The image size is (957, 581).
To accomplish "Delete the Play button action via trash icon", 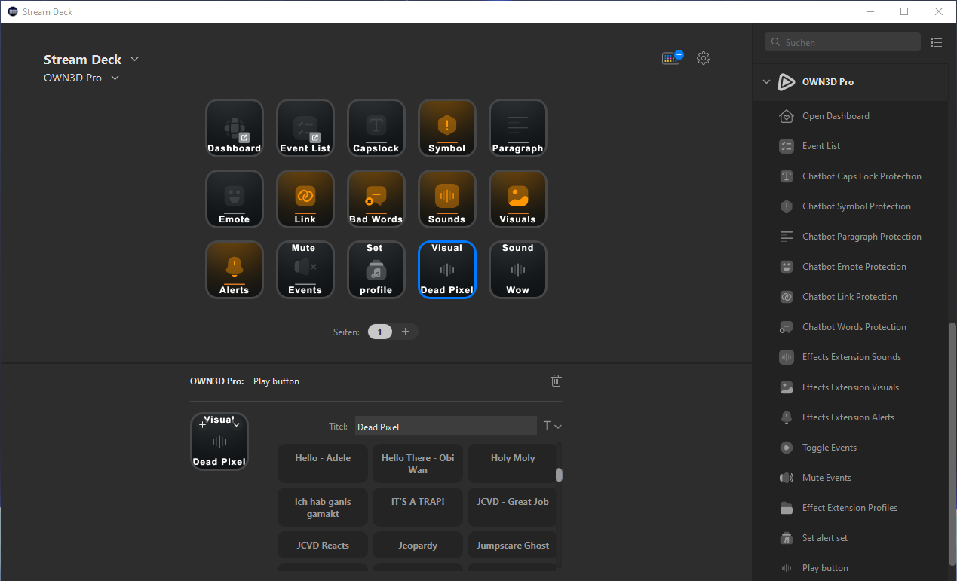I will [x=556, y=381].
